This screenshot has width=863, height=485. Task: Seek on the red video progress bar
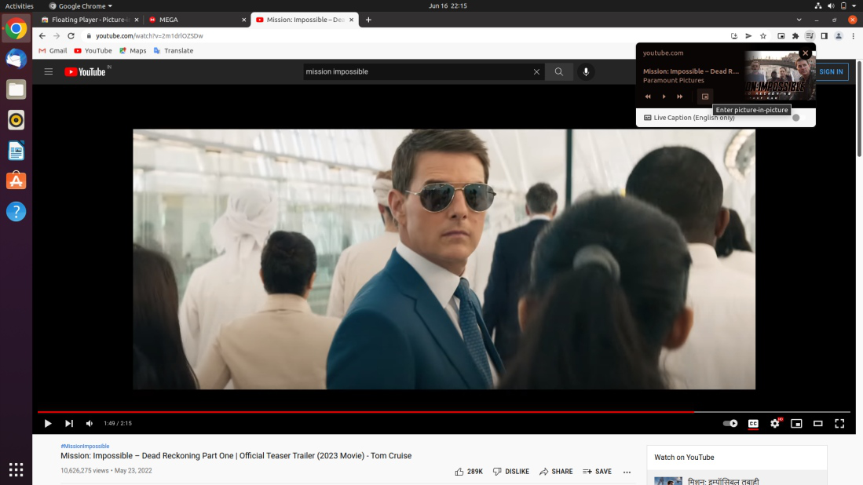coord(444,411)
